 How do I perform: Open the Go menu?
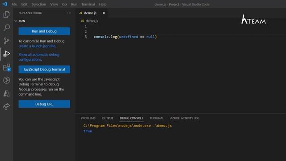[x=64, y=4]
